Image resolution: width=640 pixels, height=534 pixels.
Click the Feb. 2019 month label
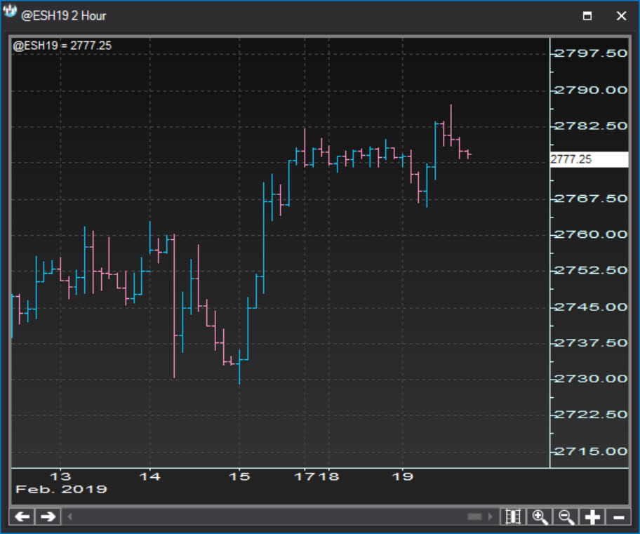click(61, 489)
